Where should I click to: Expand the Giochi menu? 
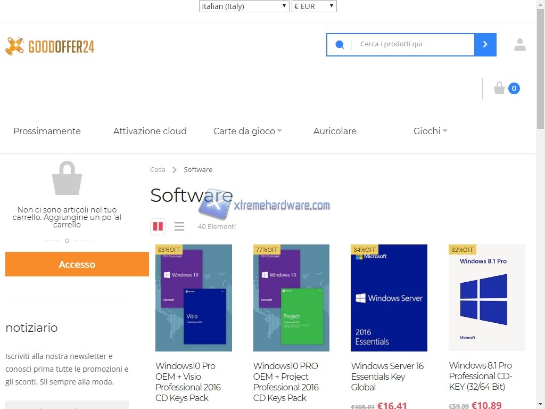(x=430, y=131)
